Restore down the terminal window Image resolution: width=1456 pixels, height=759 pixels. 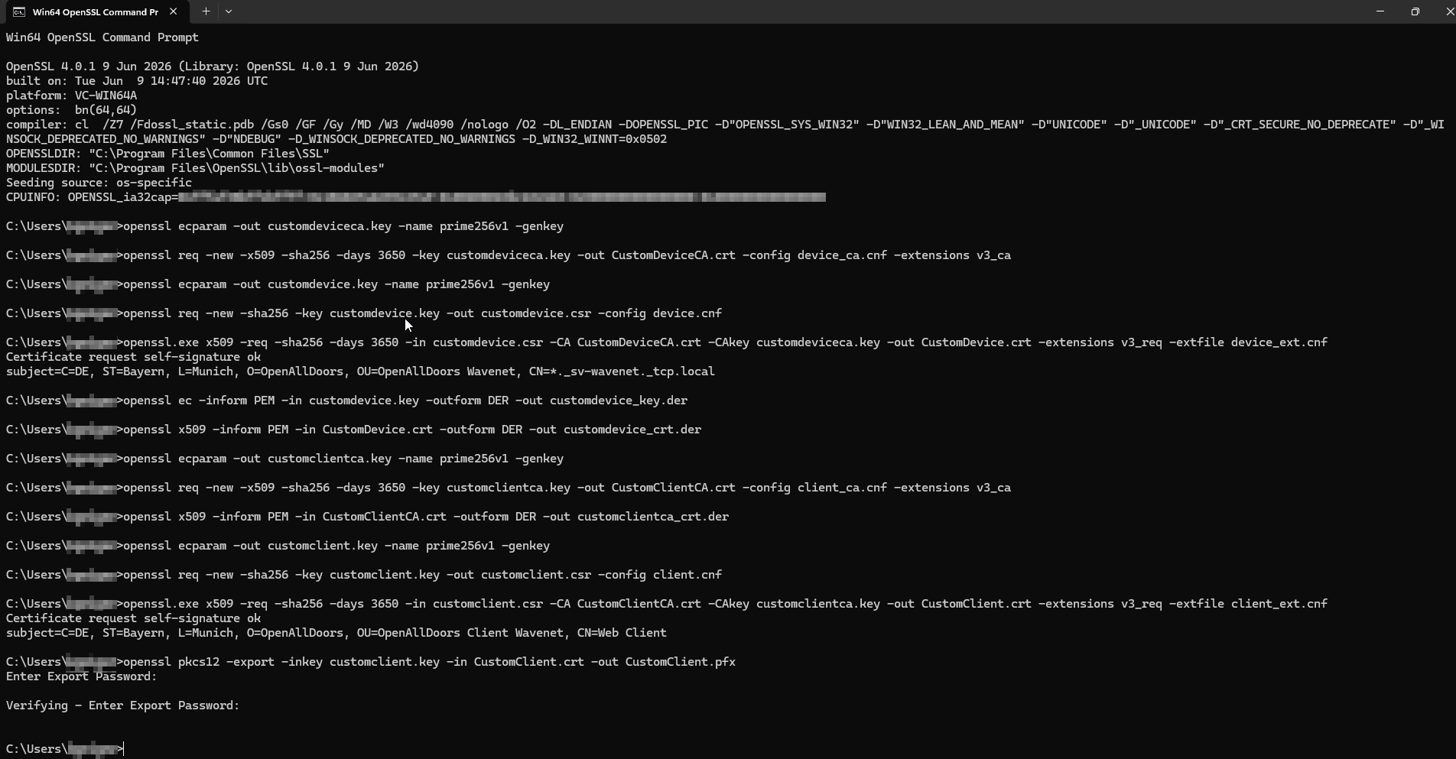(x=1415, y=11)
